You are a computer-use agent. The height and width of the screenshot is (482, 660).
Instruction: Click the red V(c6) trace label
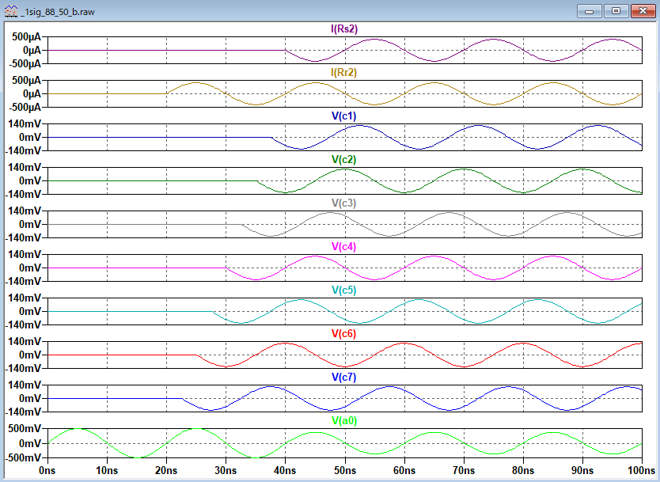click(x=343, y=333)
